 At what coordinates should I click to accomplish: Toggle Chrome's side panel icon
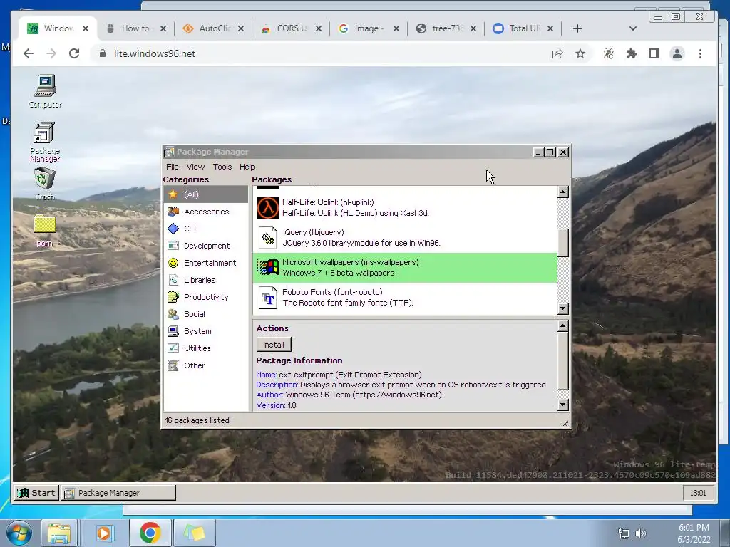pos(654,54)
